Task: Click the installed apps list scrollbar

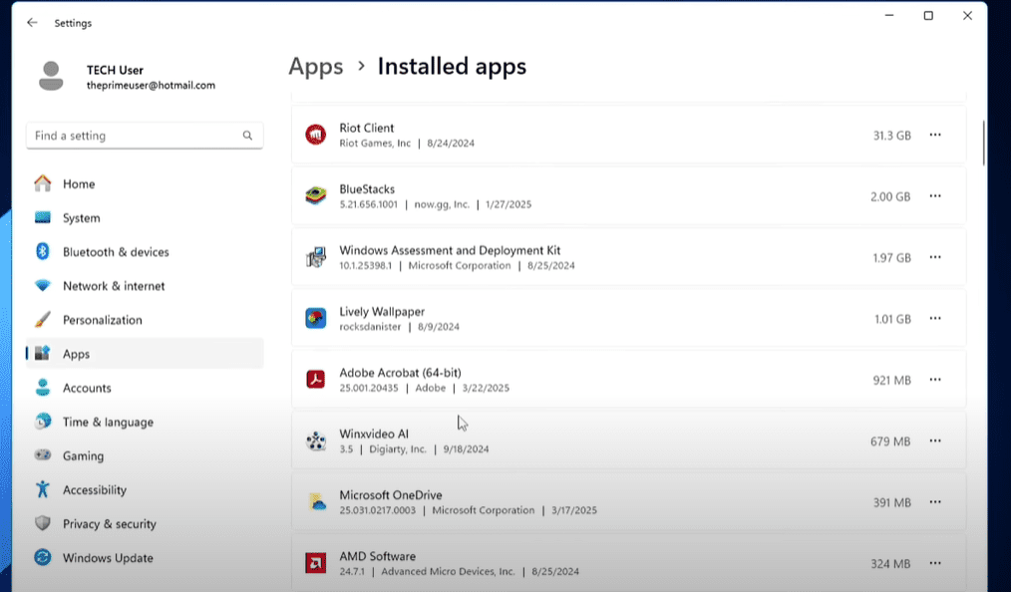Action: [x=983, y=143]
